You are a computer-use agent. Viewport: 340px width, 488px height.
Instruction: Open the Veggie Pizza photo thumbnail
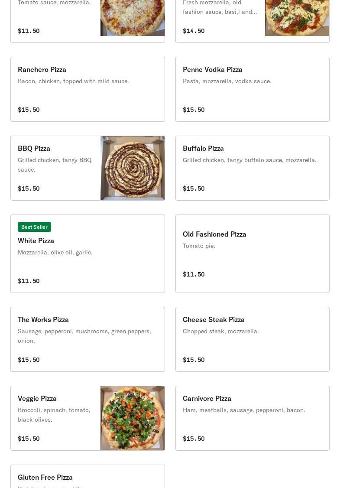point(133,418)
